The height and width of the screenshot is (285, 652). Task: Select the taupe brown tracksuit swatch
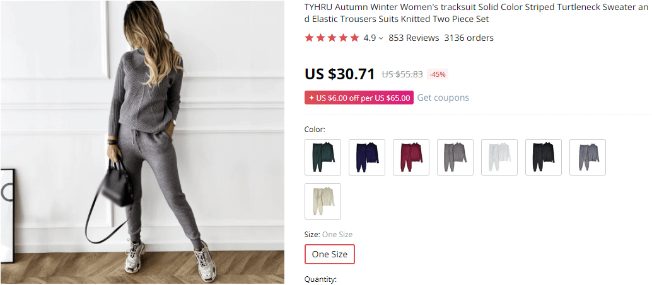tap(455, 157)
